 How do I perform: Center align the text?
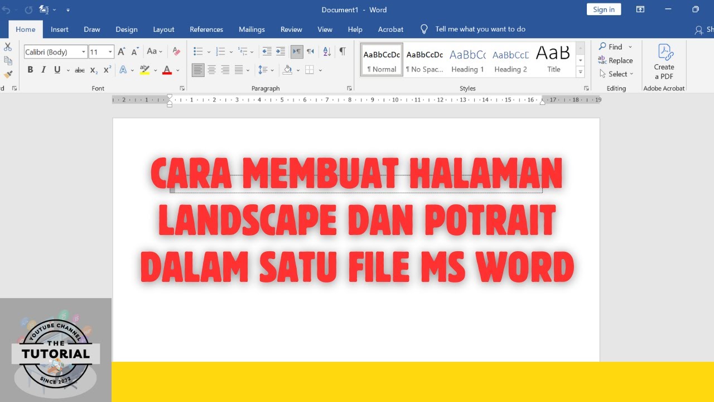(x=212, y=70)
